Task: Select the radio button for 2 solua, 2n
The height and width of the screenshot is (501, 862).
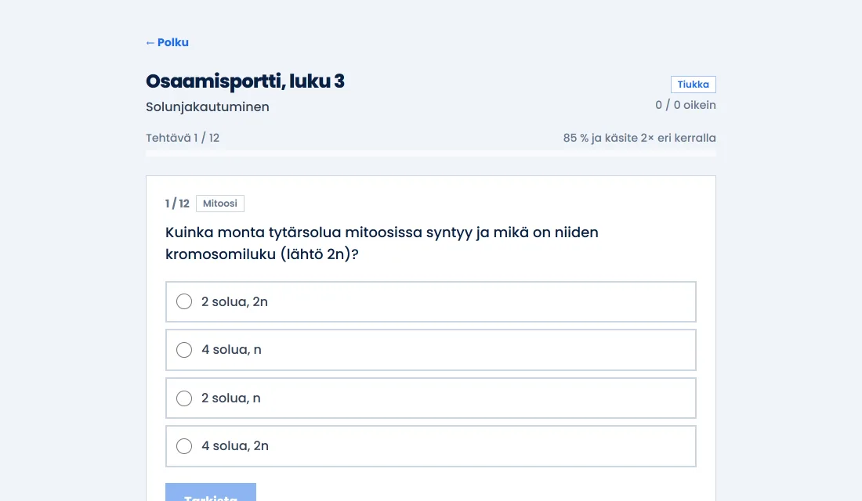Action: tap(184, 301)
